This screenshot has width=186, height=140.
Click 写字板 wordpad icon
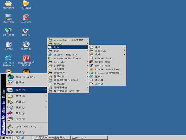point(91,84)
